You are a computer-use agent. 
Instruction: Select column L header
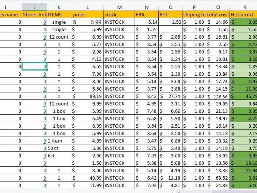tap(87, 7)
